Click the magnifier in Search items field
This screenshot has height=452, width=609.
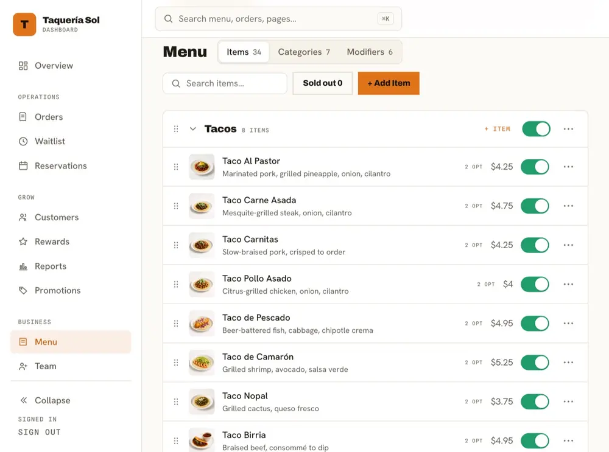[176, 83]
